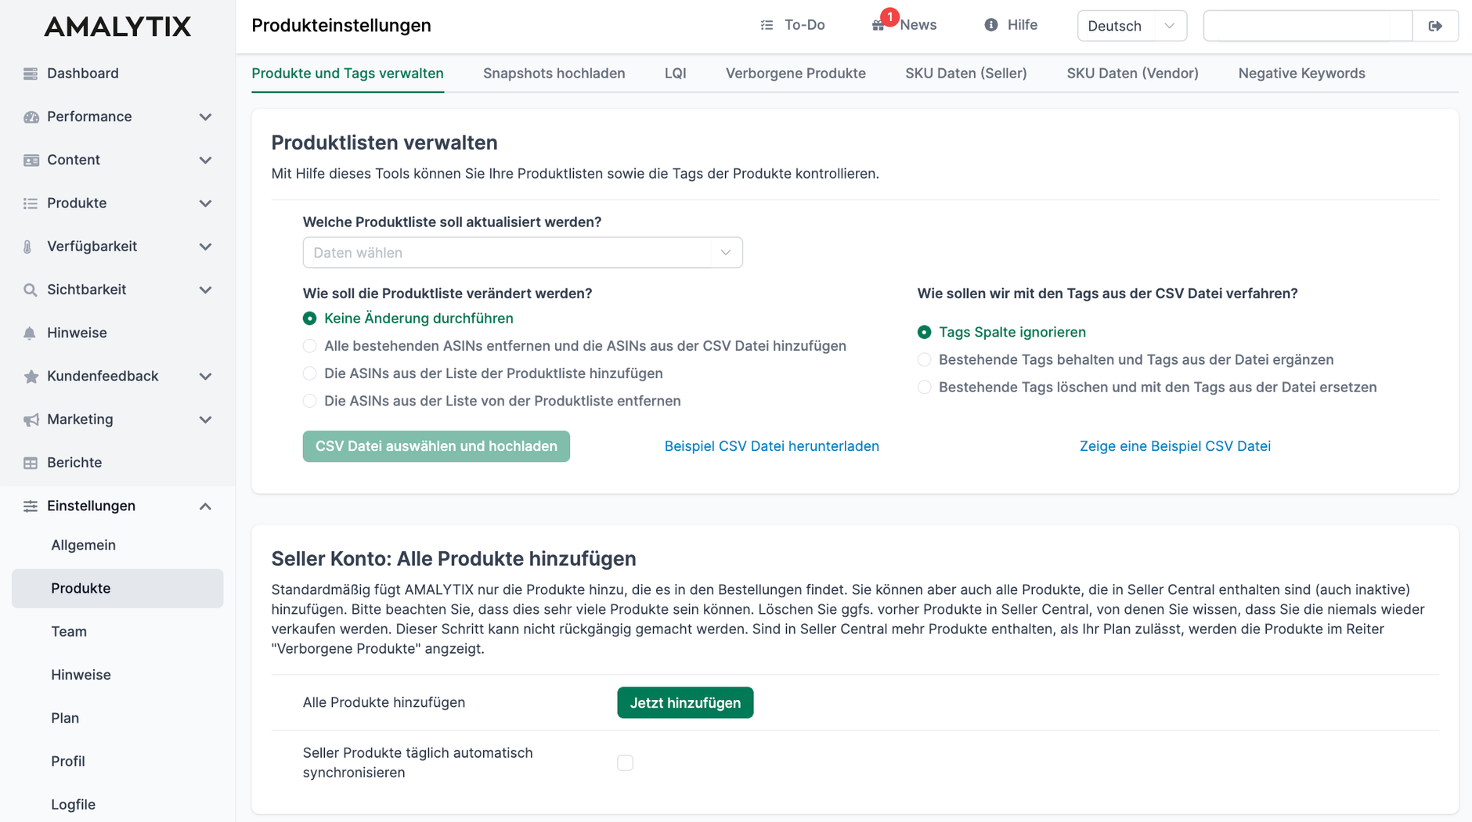The height and width of the screenshot is (822, 1472).
Task: Switch to LQI tab
Action: coord(675,74)
